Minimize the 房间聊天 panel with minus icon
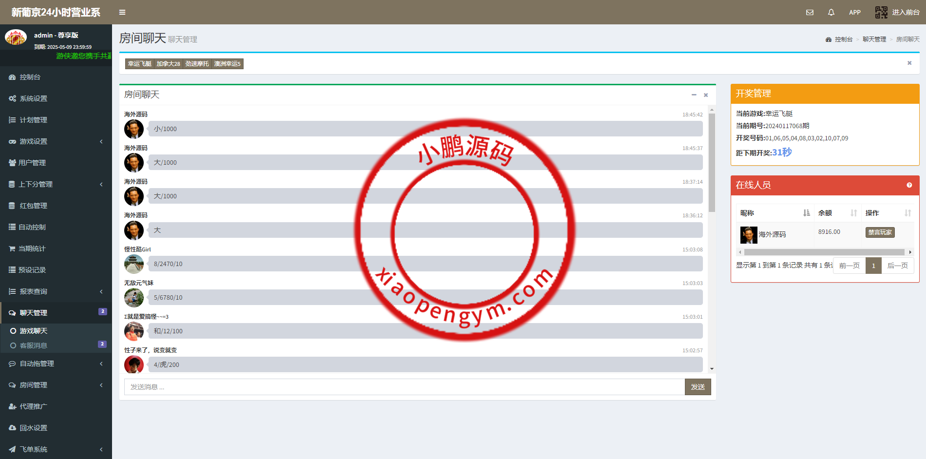The height and width of the screenshot is (459, 926). [x=694, y=95]
